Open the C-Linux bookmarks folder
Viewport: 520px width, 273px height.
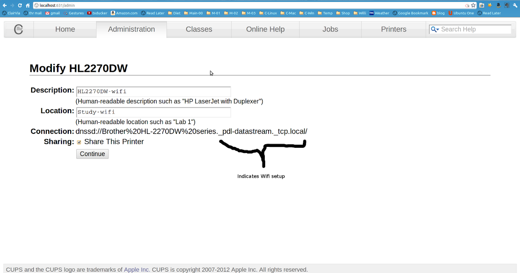(268, 13)
